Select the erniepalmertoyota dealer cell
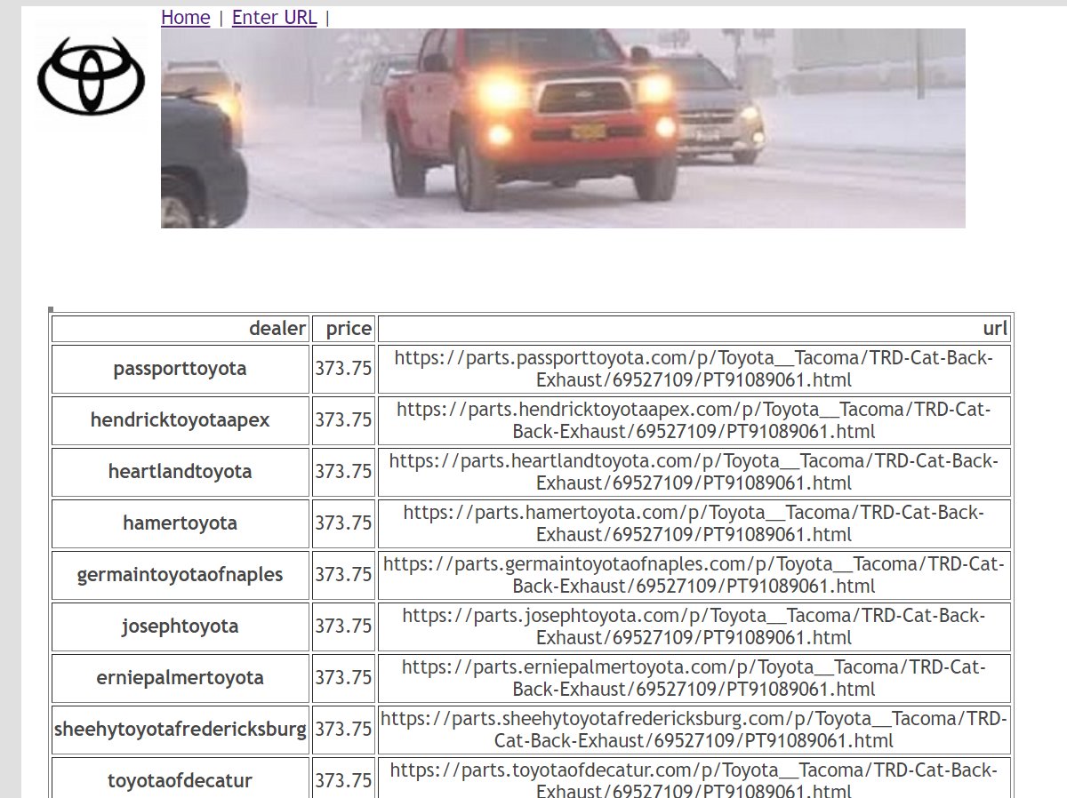1067x798 pixels. pos(181,678)
